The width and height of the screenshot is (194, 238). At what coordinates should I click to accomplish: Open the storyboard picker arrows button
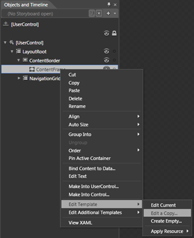click(x=92, y=13)
